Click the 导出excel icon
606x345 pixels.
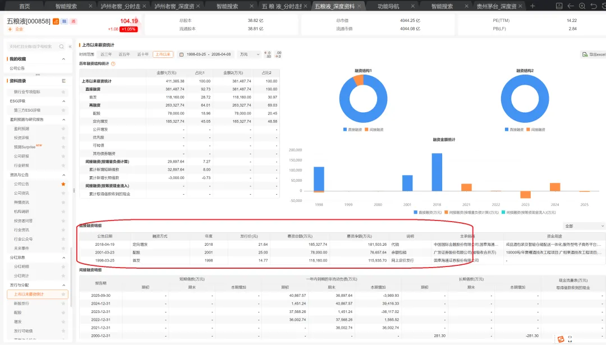(585, 54)
